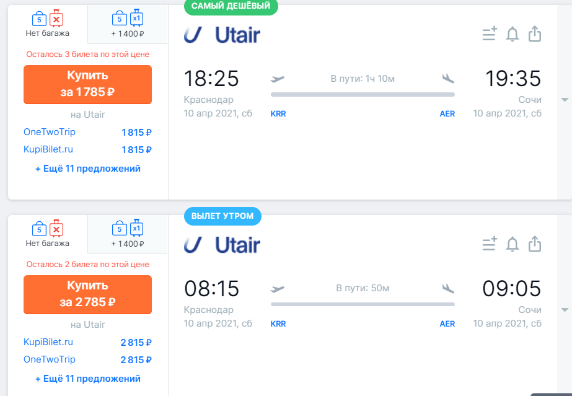The height and width of the screenshot is (396, 572).
Task: Show '+ Ещё 11 предложений' under the 2785 ₽ ticket
Action: tap(87, 379)
